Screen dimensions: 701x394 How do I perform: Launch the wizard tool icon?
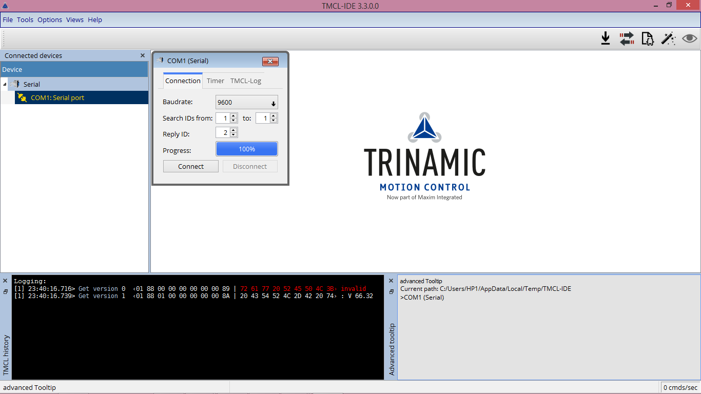pos(668,38)
